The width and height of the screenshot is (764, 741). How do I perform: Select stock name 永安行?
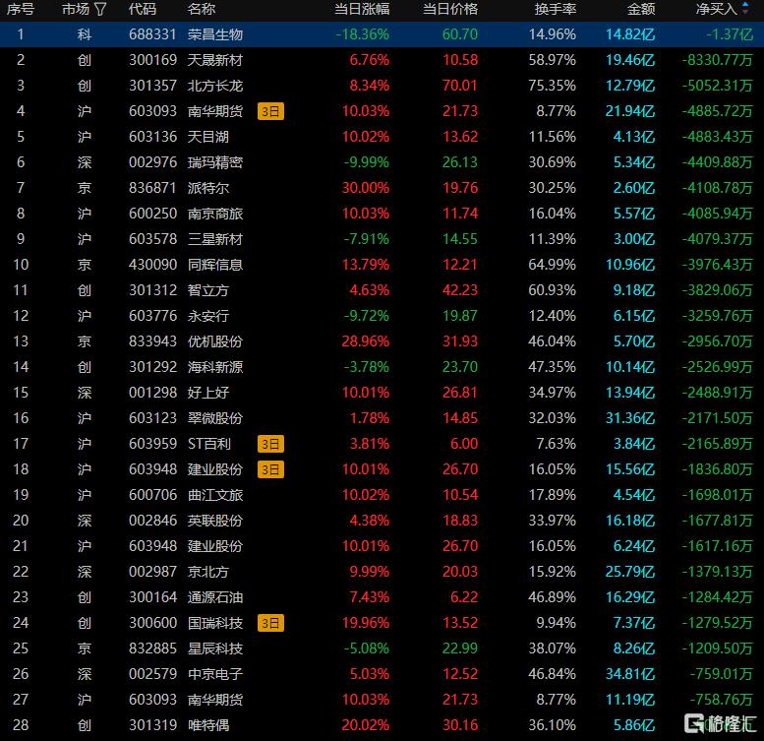coord(208,316)
